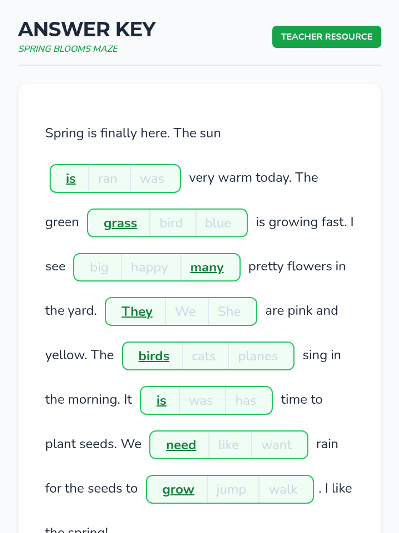Select 'big' in the flowers sentence
The width and height of the screenshot is (399, 533).
coord(99,267)
